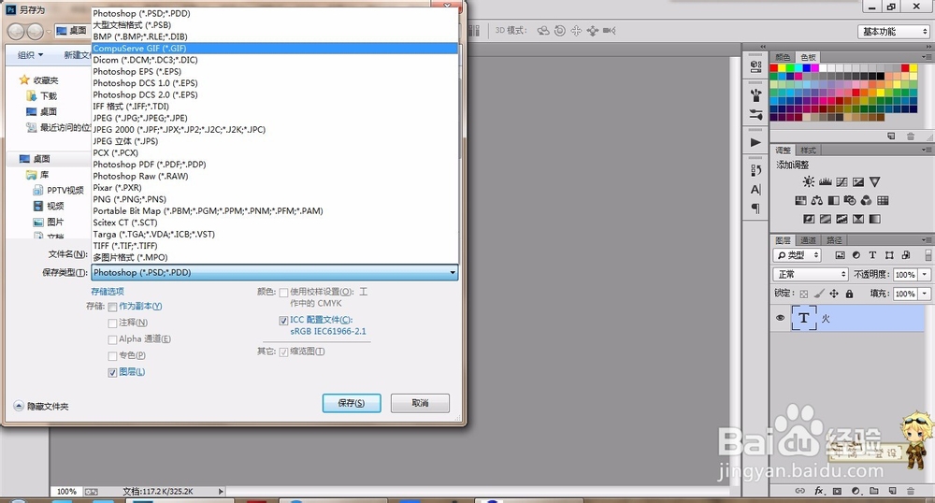Screen dimensions: 935x503
Task: Open the 组织 (Organize) dropdown in the dialog
Action: click(31, 55)
